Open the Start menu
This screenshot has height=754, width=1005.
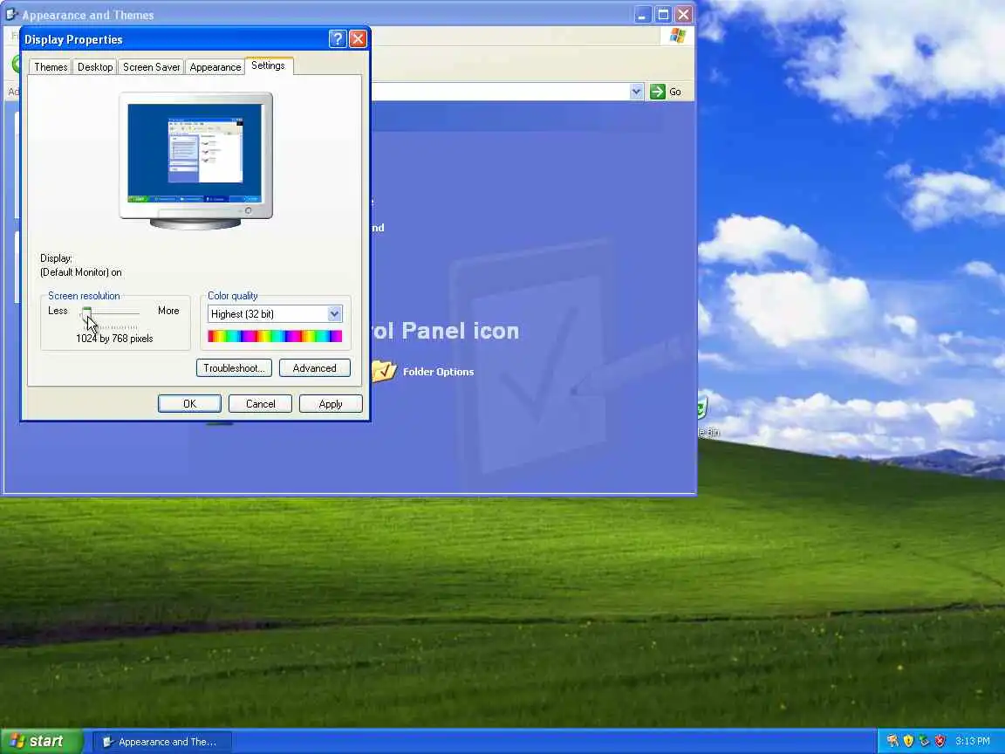click(42, 741)
